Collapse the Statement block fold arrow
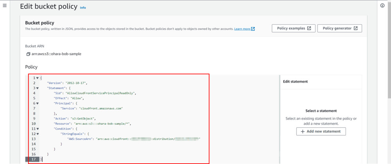The height and width of the screenshot is (164, 391). point(38,88)
